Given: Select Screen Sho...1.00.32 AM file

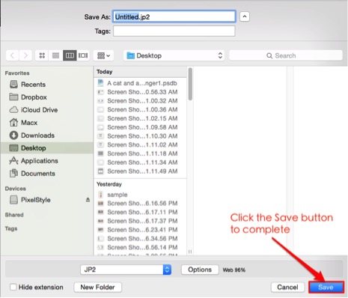Looking at the screenshot, I should pos(140,101).
